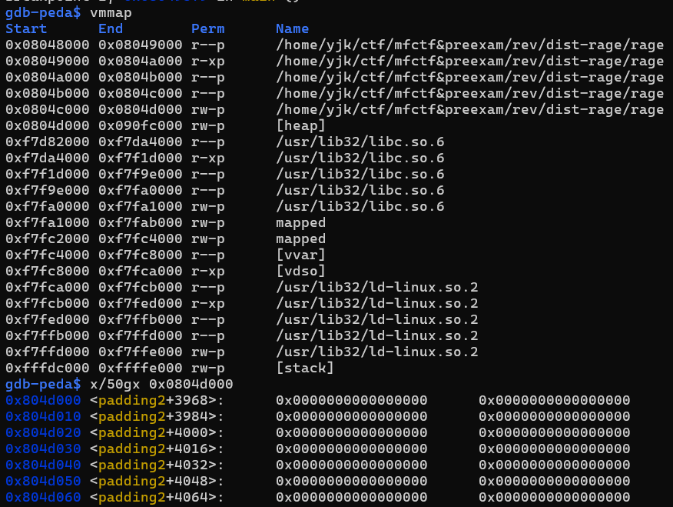Click the End column header
The width and height of the screenshot is (673, 507).
(111, 29)
